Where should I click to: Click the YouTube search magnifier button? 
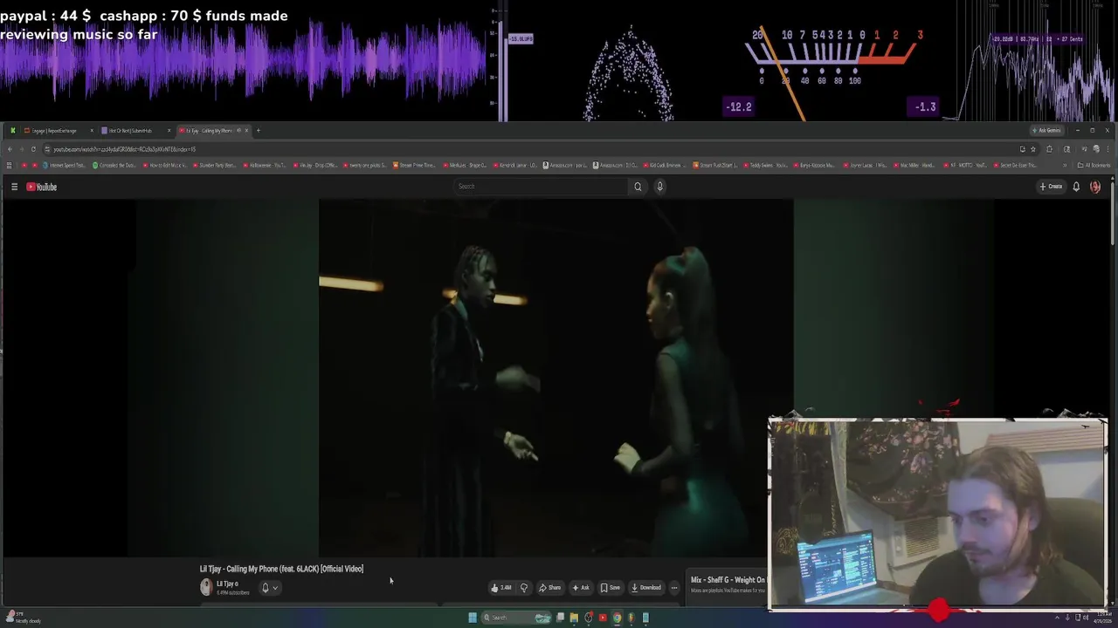(x=638, y=187)
